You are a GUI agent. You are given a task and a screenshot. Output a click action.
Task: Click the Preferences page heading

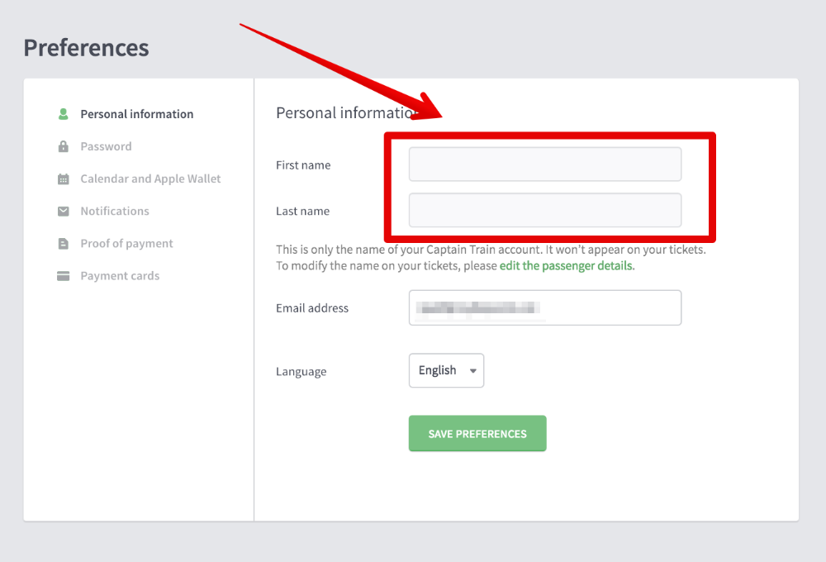[x=87, y=48]
